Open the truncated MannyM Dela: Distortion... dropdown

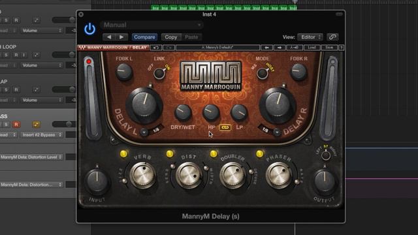click(31, 185)
